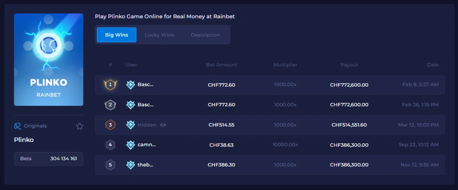458x190 pixels.
Task: Open profile of user Basc... in row 2
Action: [x=146, y=104]
